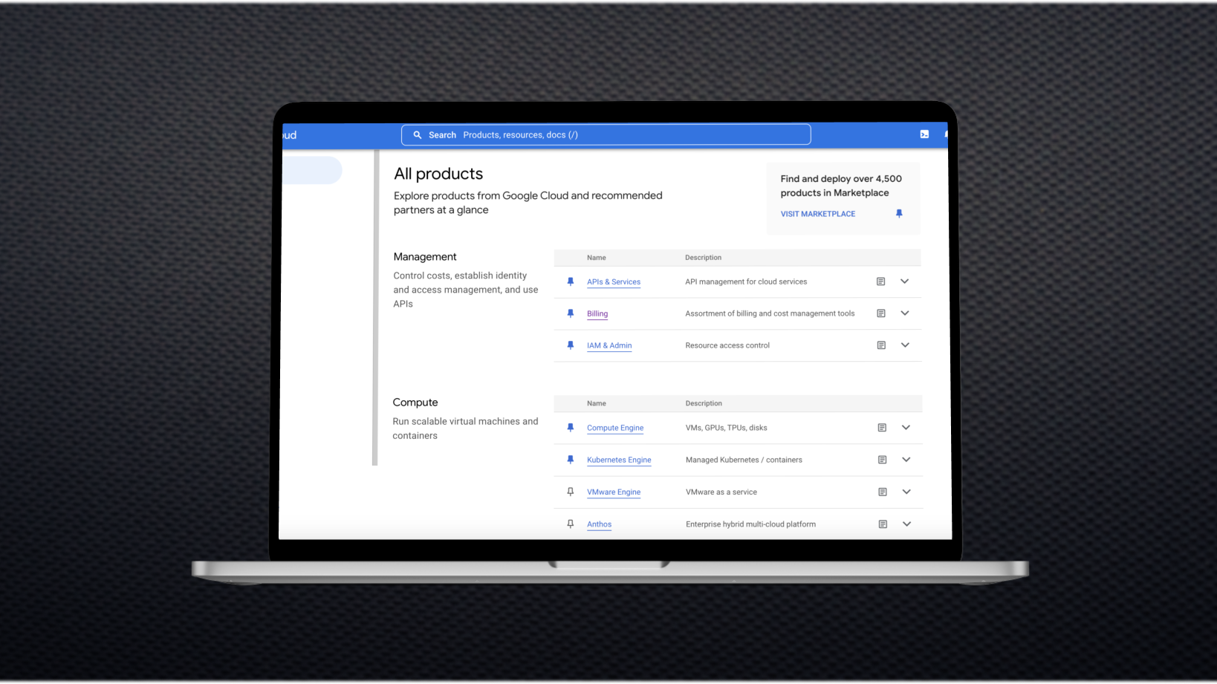Expand the Compute Engine row details
The width and height of the screenshot is (1217, 684).
point(906,428)
